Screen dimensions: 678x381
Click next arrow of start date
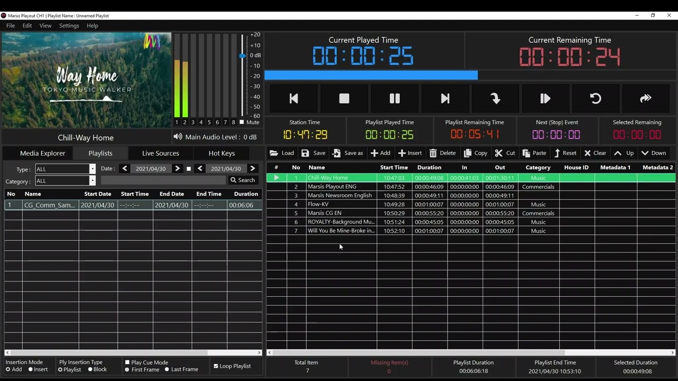pyautogui.click(x=177, y=169)
